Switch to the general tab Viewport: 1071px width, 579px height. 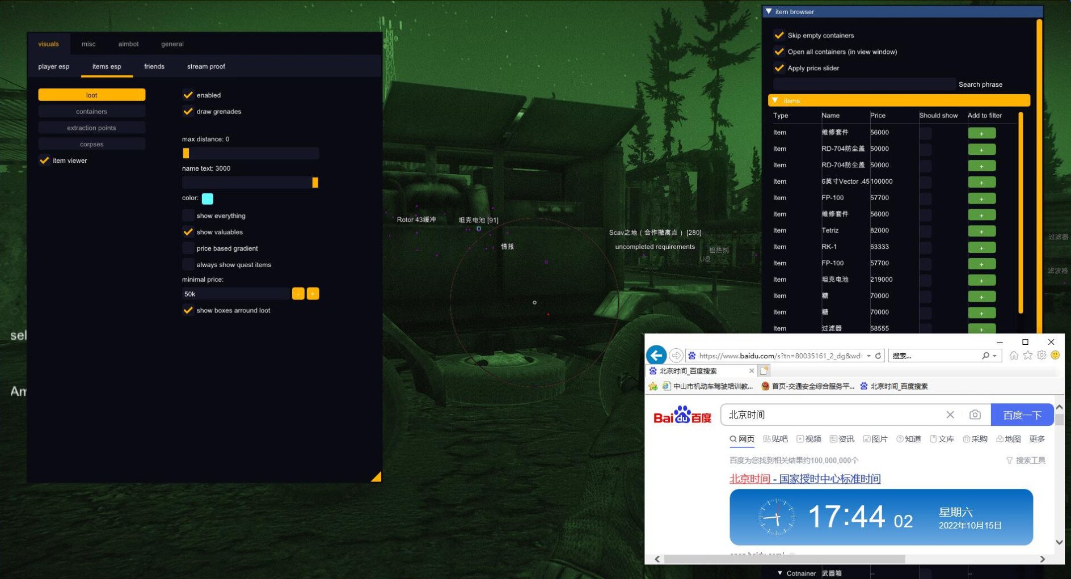click(x=172, y=44)
